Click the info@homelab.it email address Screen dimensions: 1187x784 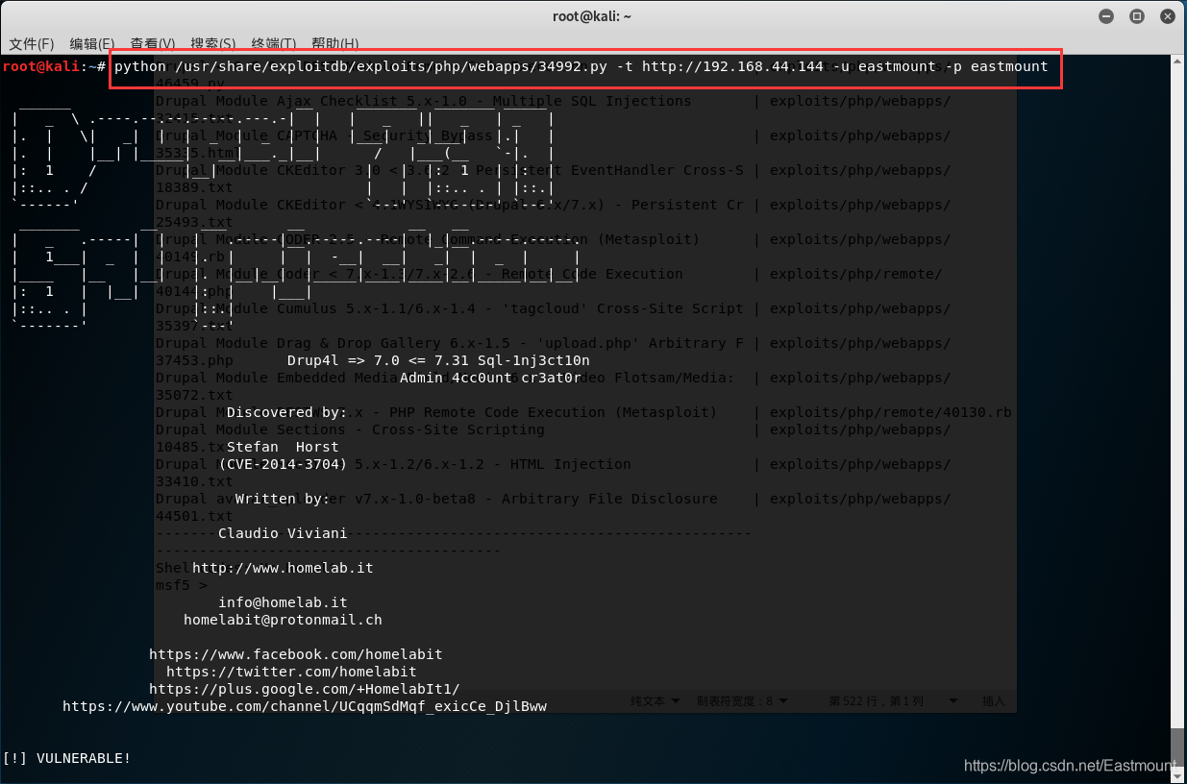coord(283,602)
